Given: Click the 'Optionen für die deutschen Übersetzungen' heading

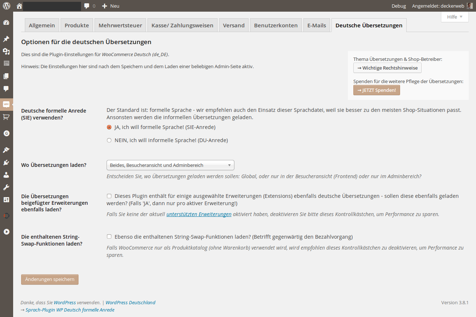Looking at the screenshot, I should coord(86,42).
